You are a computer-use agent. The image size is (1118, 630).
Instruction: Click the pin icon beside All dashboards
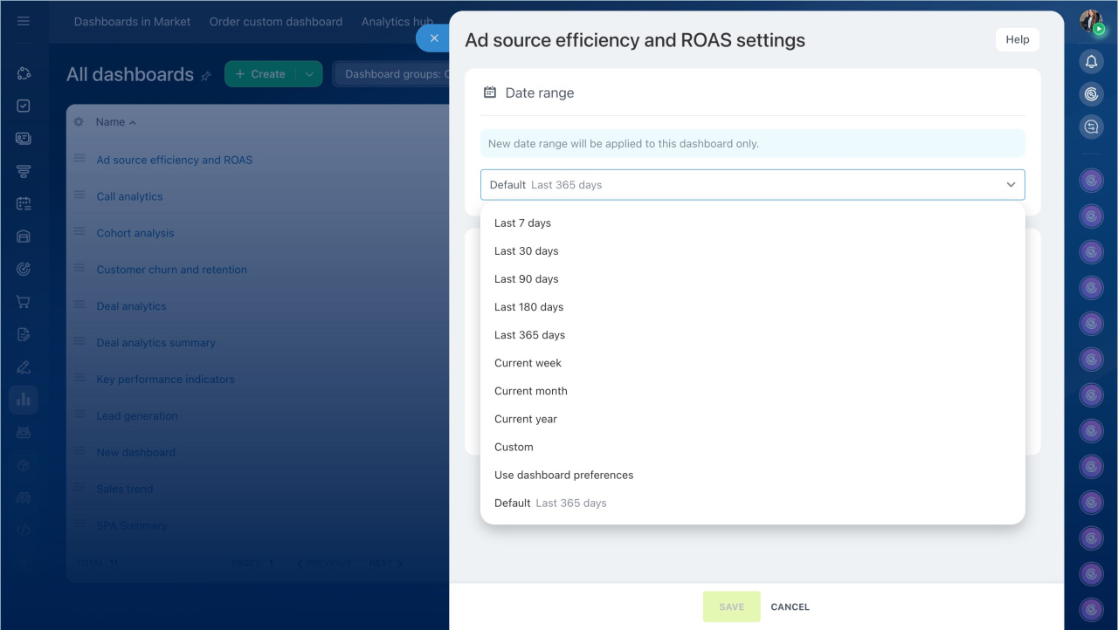point(206,76)
